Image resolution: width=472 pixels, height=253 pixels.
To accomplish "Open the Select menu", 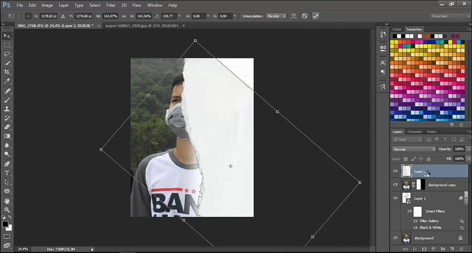I will click(x=95, y=5).
